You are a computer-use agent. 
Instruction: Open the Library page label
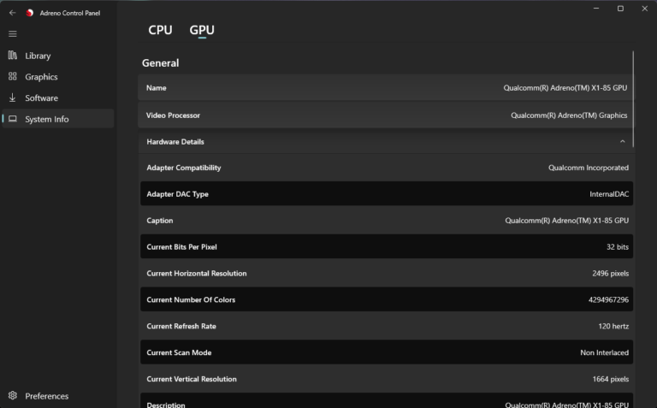(38, 56)
